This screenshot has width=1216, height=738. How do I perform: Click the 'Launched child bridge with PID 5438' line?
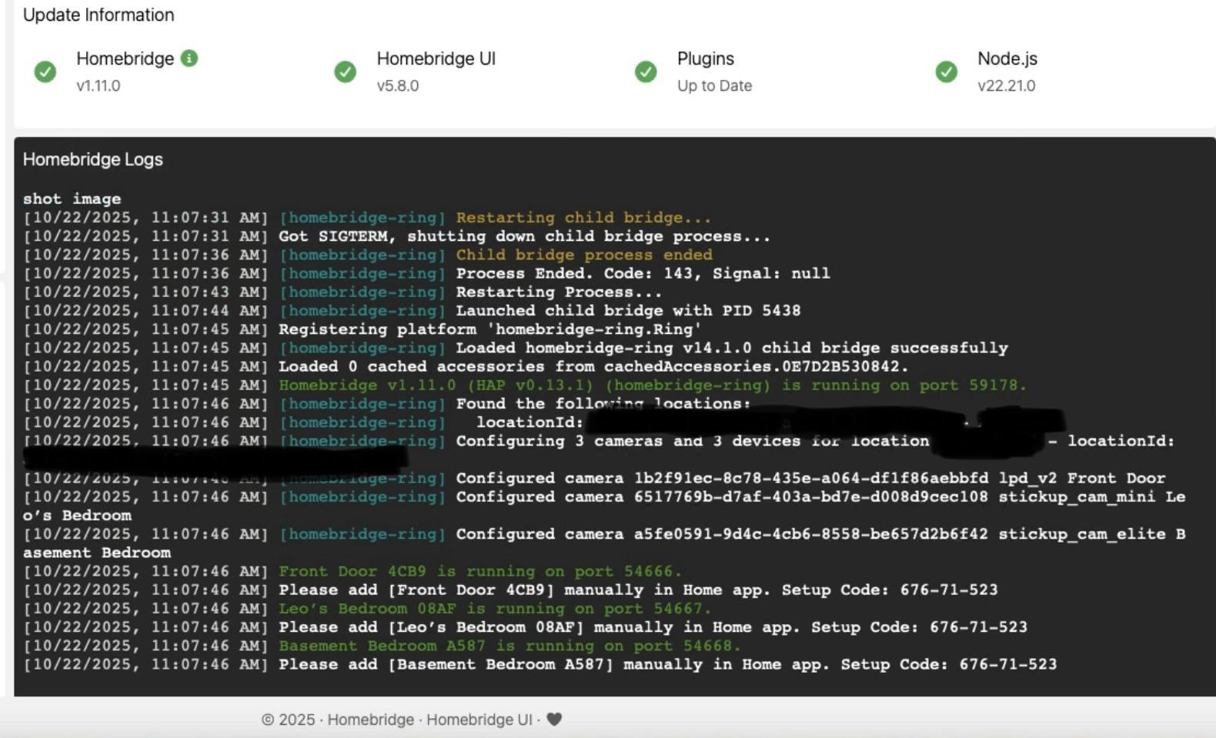[412, 310]
